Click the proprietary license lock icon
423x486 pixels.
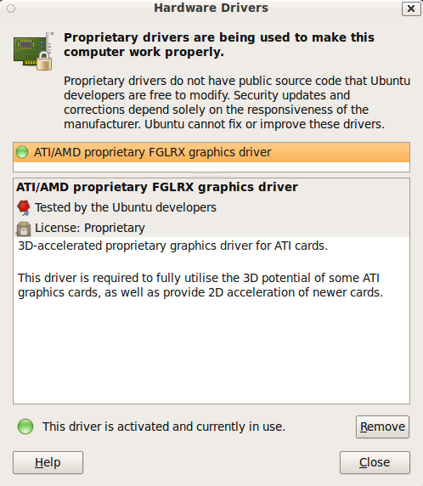click(24, 229)
